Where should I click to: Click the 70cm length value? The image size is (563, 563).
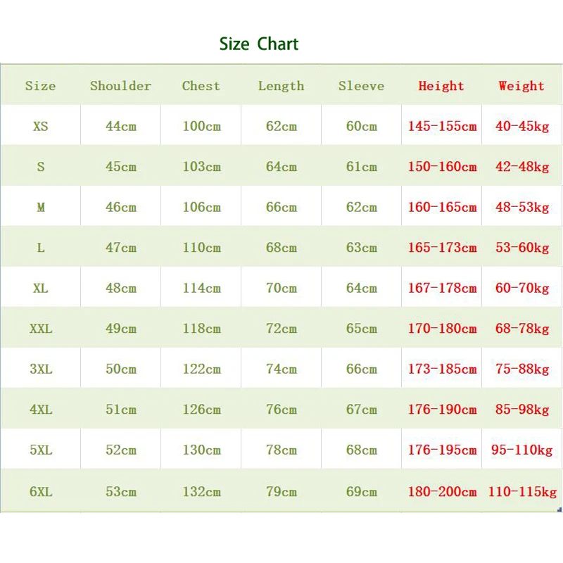[x=281, y=289]
